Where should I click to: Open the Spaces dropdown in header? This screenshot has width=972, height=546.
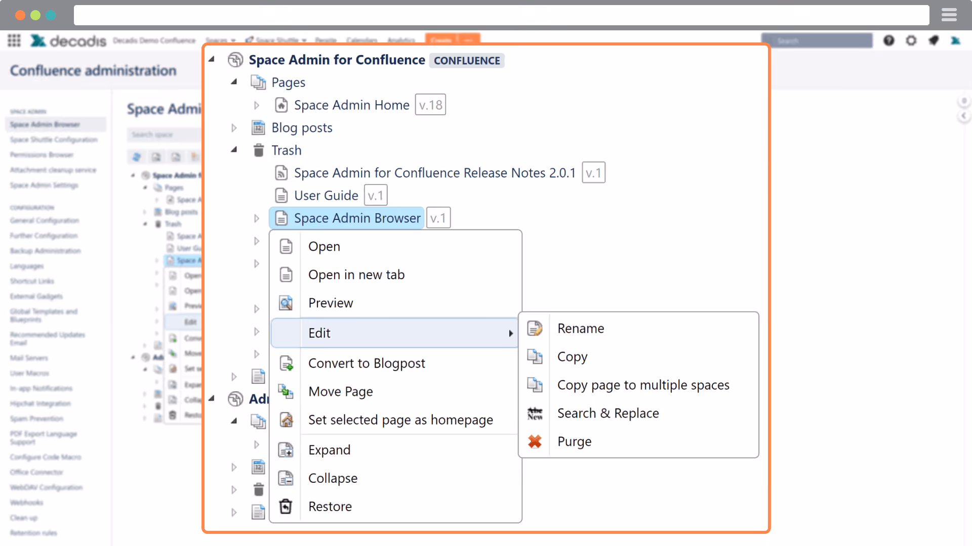(x=220, y=40)
